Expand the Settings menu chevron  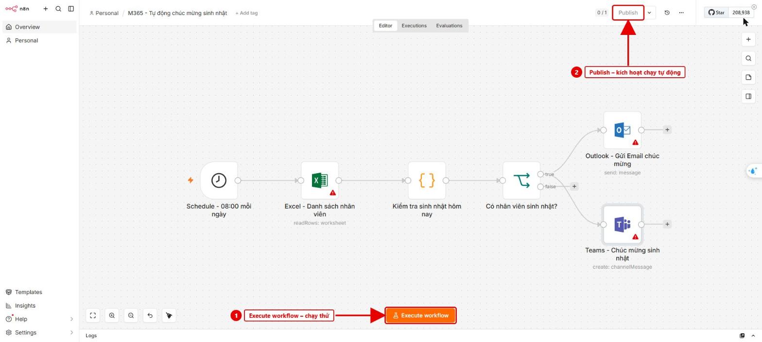[72, 333]
